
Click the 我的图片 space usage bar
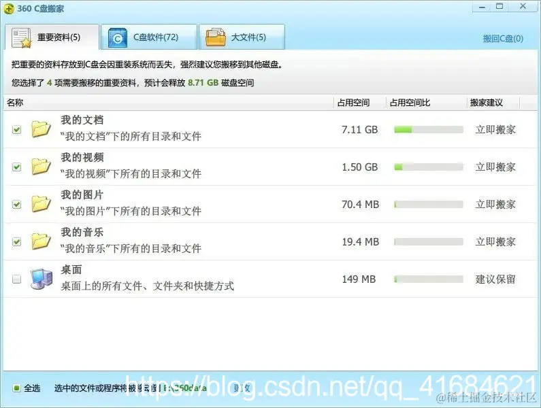(x=429, y=205)
